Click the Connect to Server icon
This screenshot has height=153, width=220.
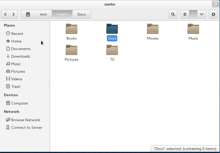[x=8, y=127]
